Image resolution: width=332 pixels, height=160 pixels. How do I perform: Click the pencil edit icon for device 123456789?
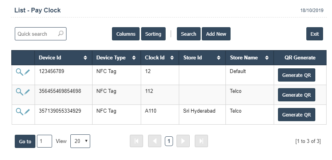(x=27, y=72)
